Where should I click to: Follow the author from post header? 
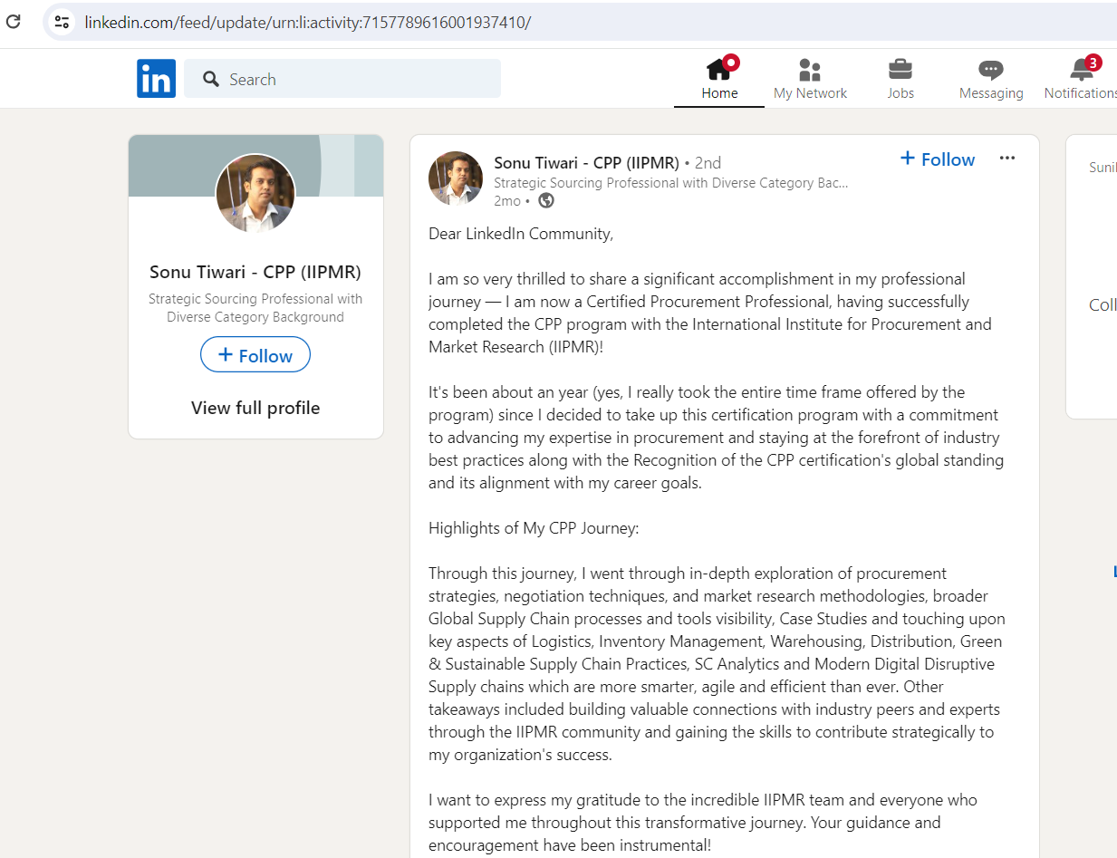click(938, 159)
